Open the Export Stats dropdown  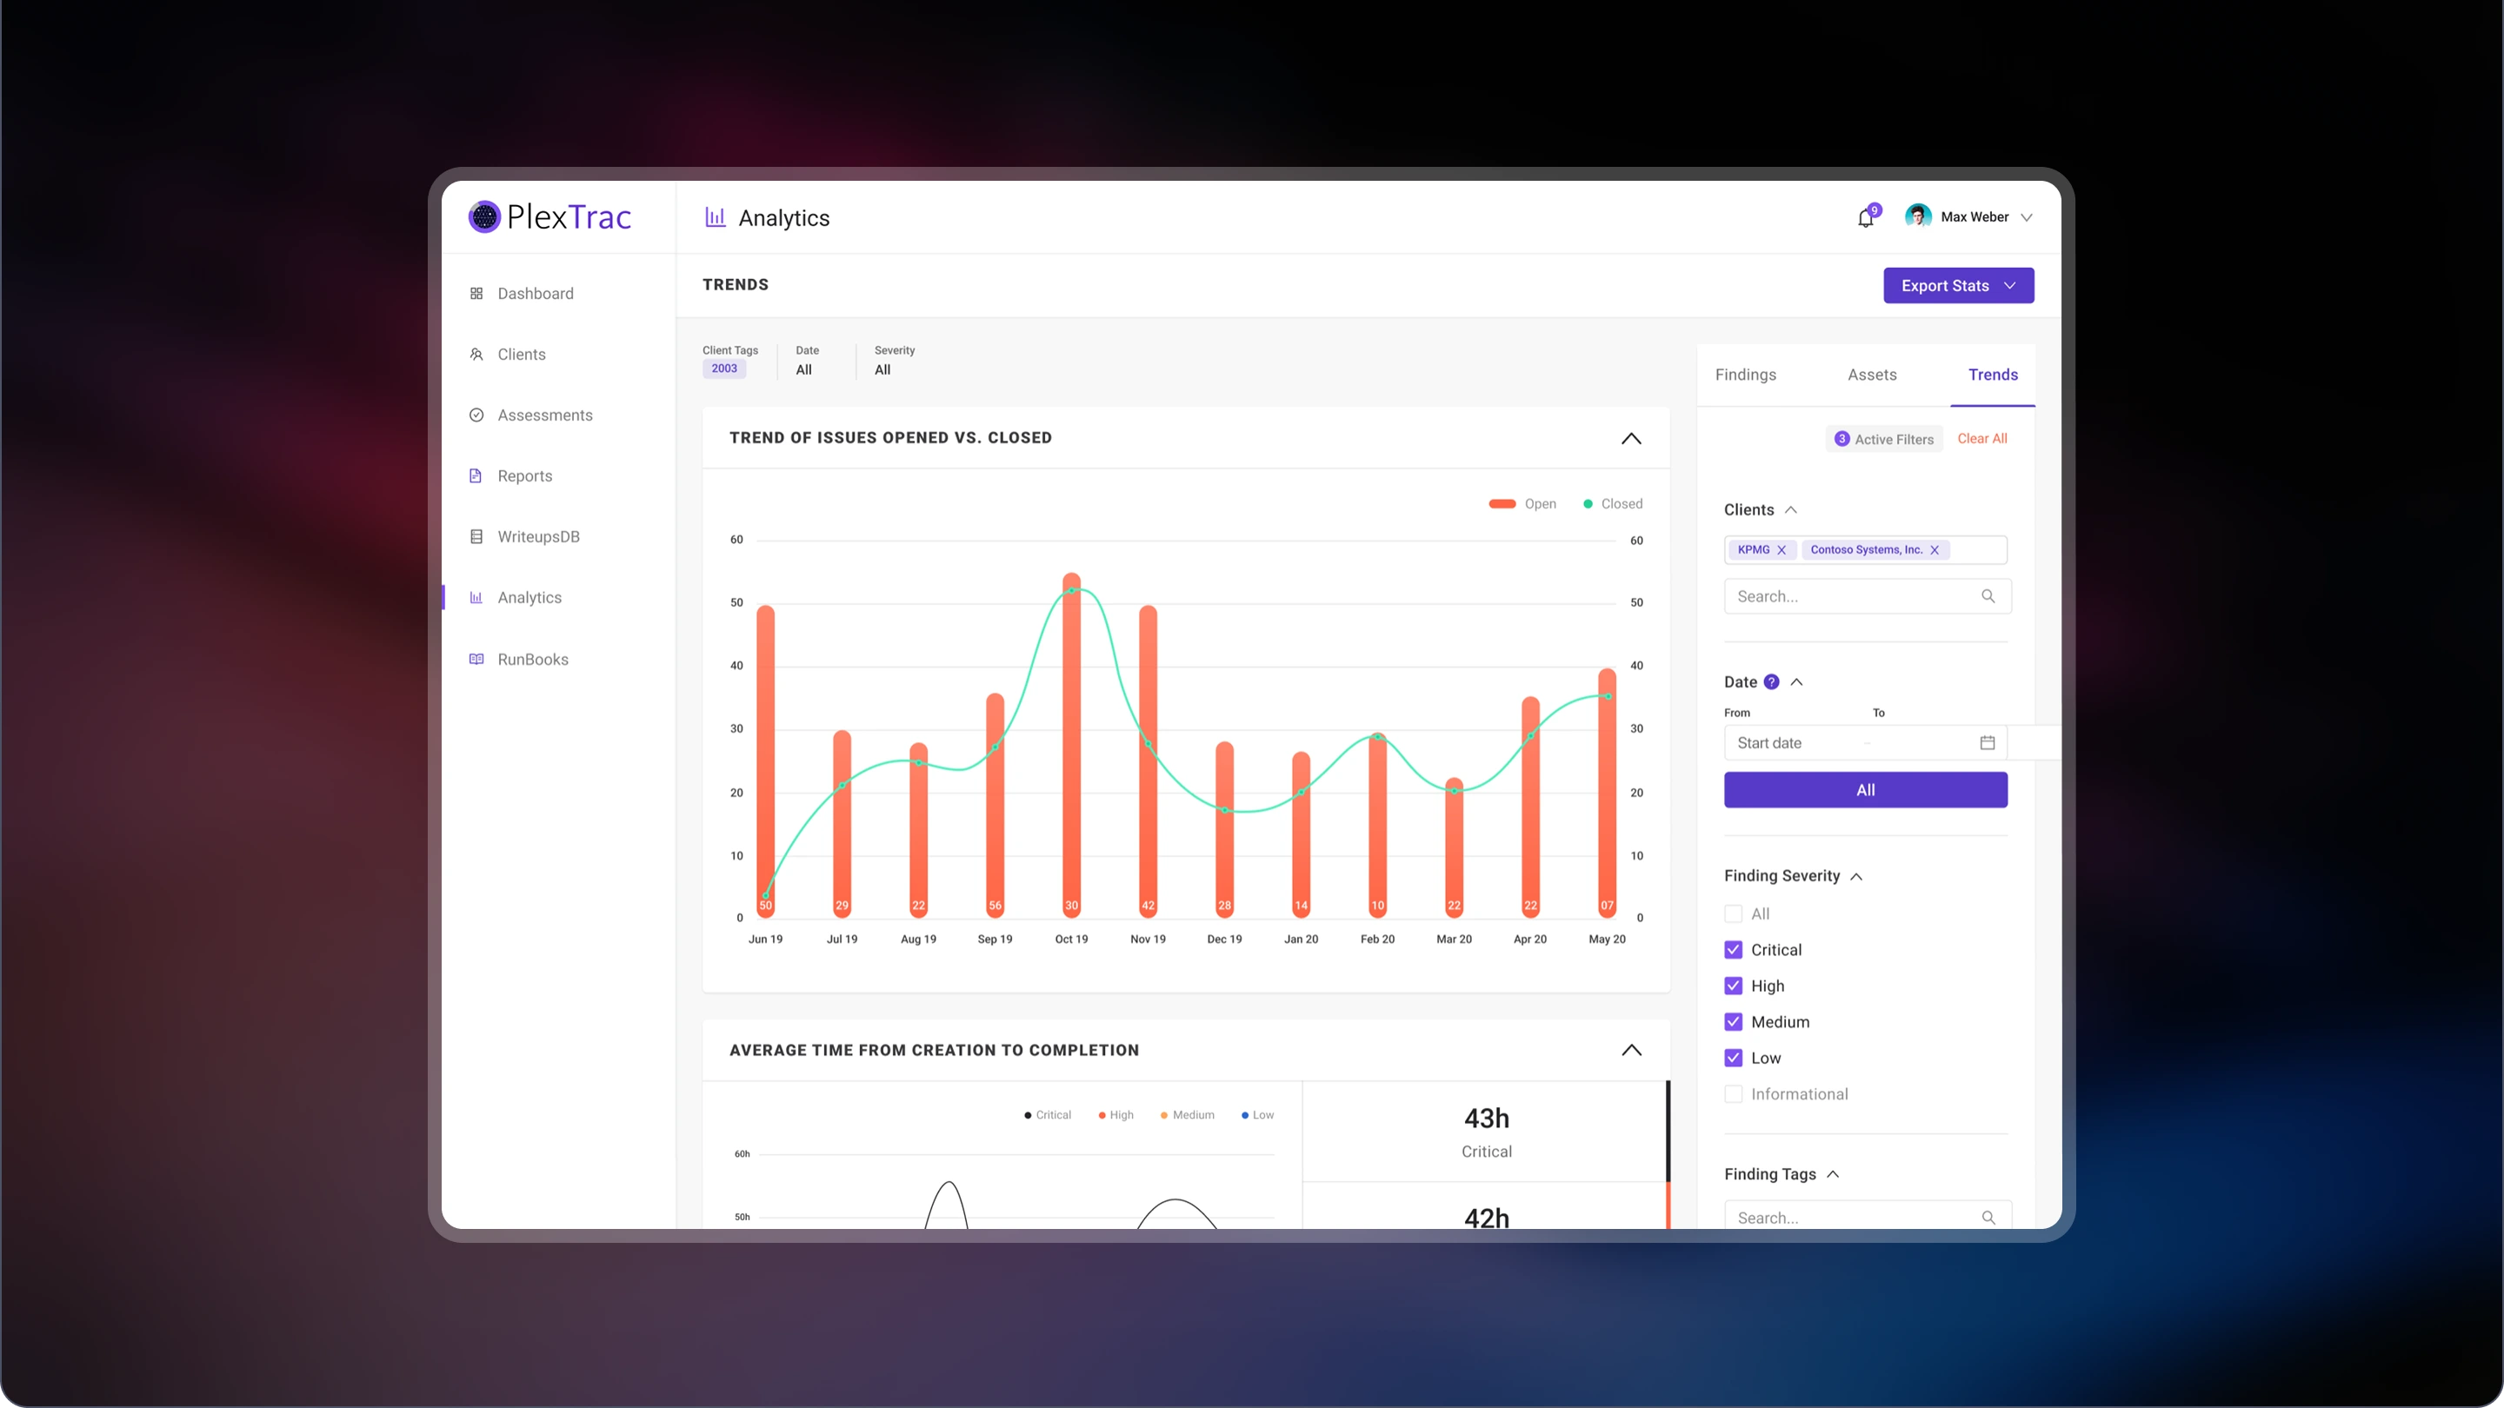point(1958,286)
